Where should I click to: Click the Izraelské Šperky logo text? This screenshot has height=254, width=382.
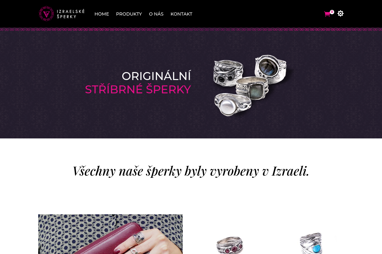(x=71, y=14)
